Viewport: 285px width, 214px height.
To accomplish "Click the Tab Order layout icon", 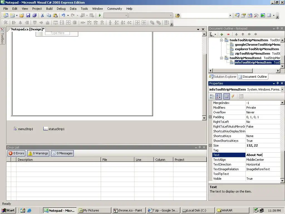I will click(166, 23).
